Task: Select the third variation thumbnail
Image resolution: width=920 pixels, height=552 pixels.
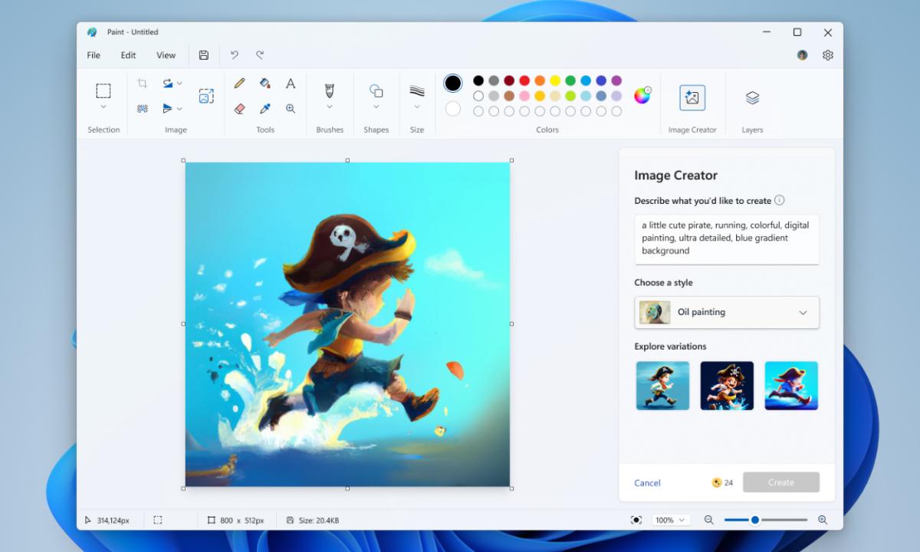Action: coord(791,385)
